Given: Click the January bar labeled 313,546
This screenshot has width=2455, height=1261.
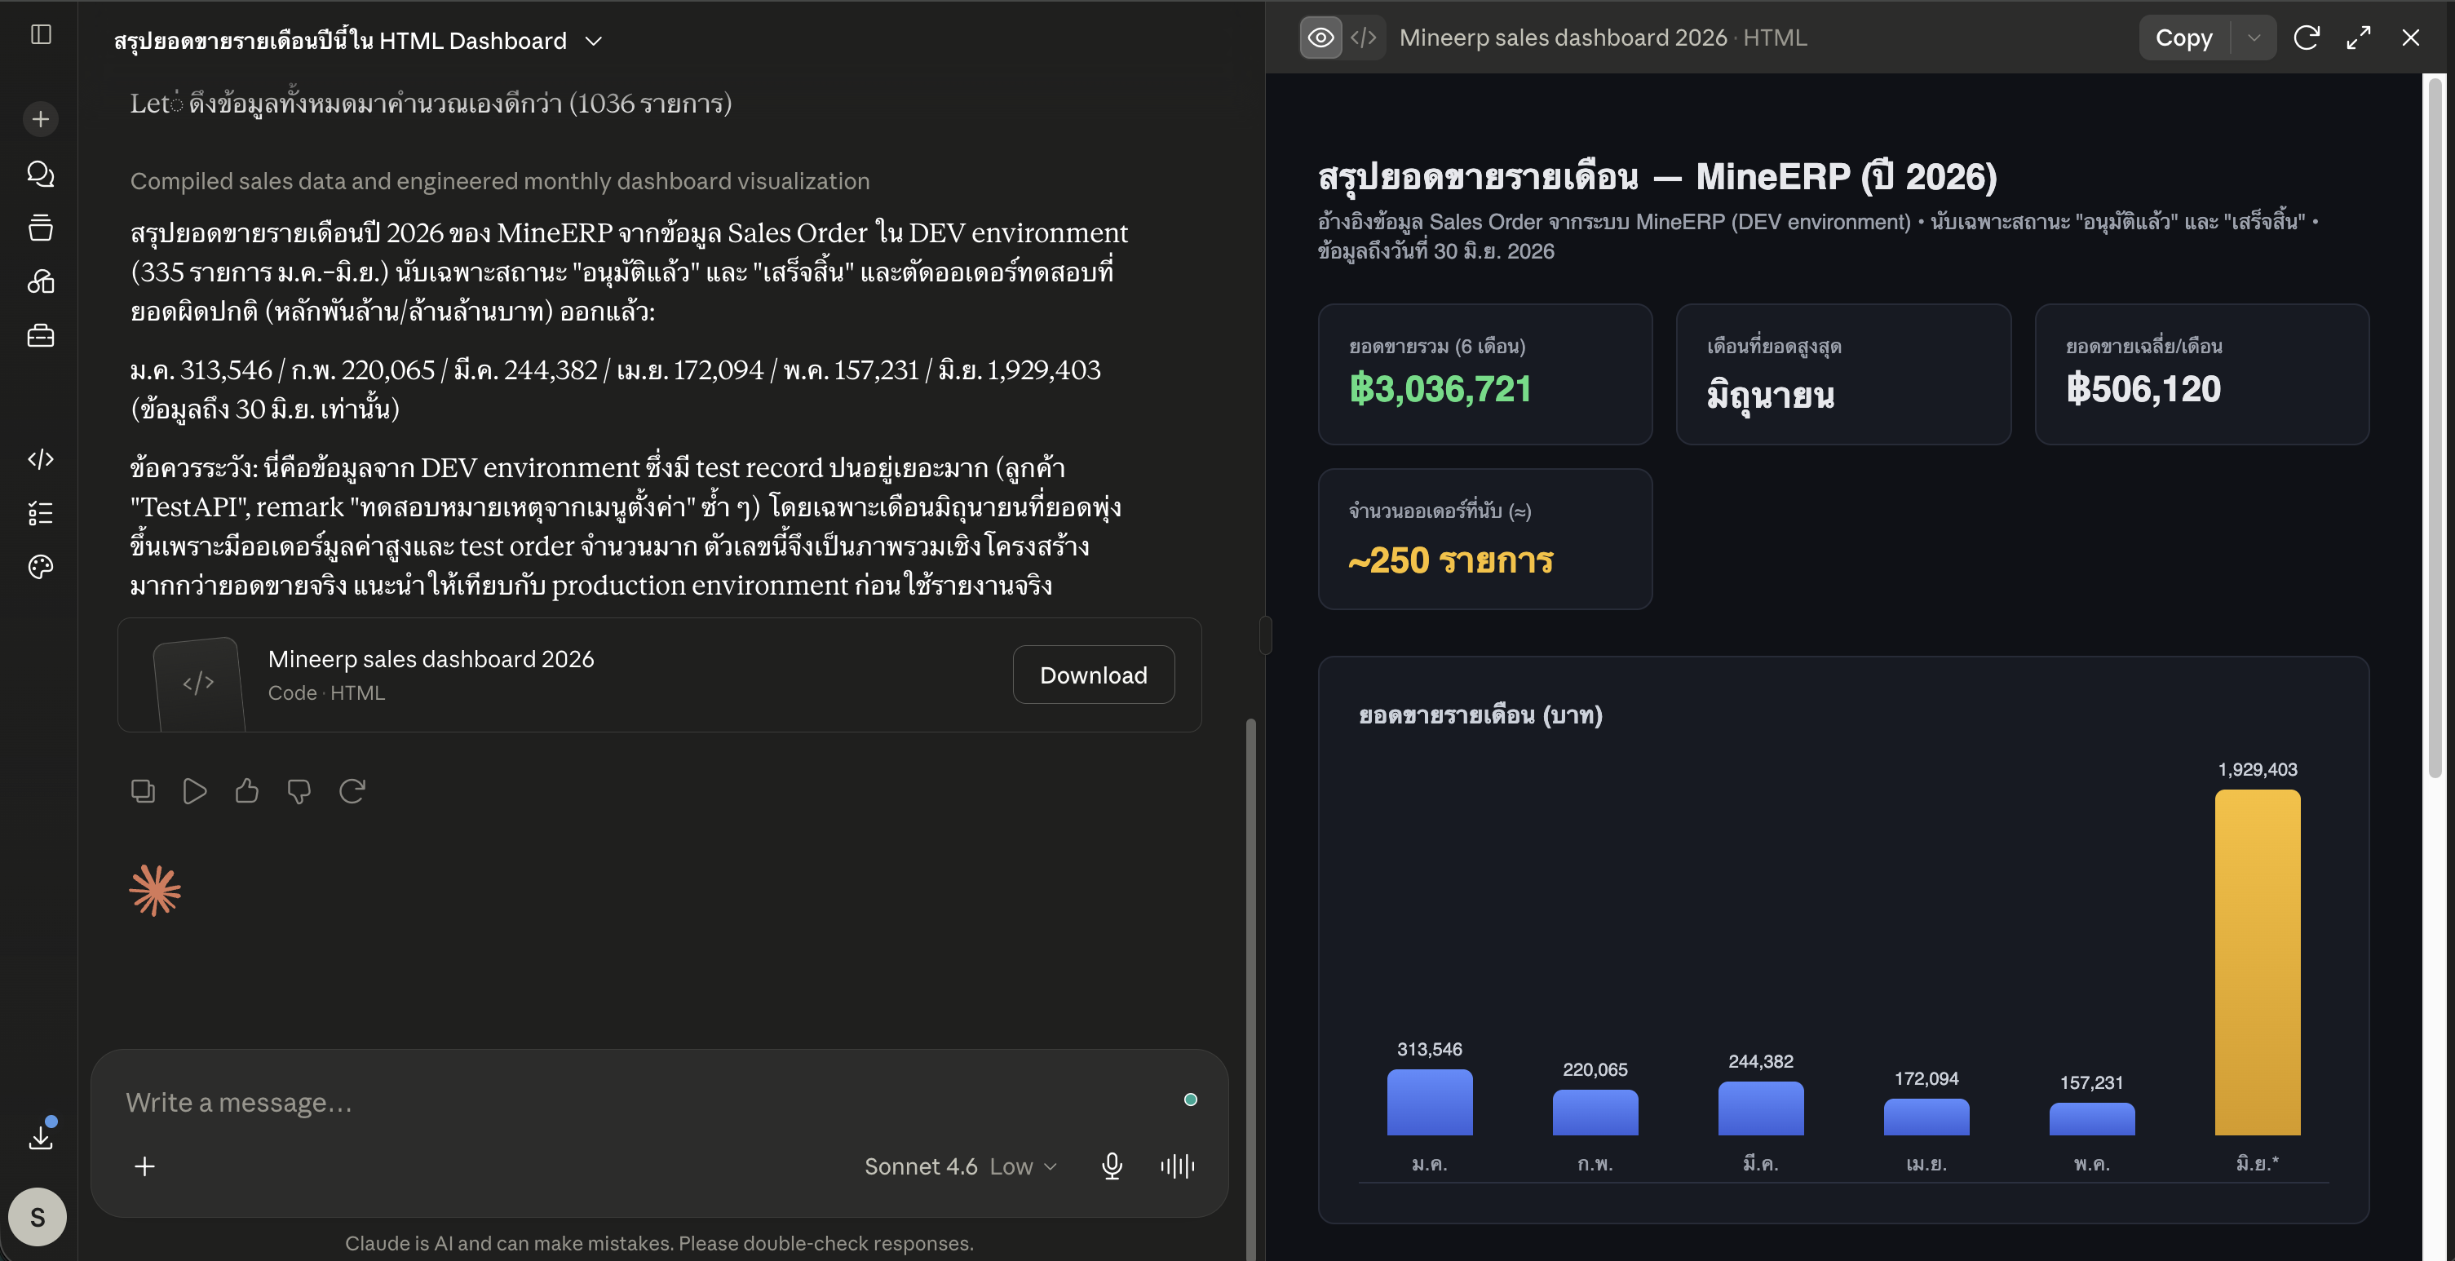Looking at the screenshot, I should 1430,1103.
